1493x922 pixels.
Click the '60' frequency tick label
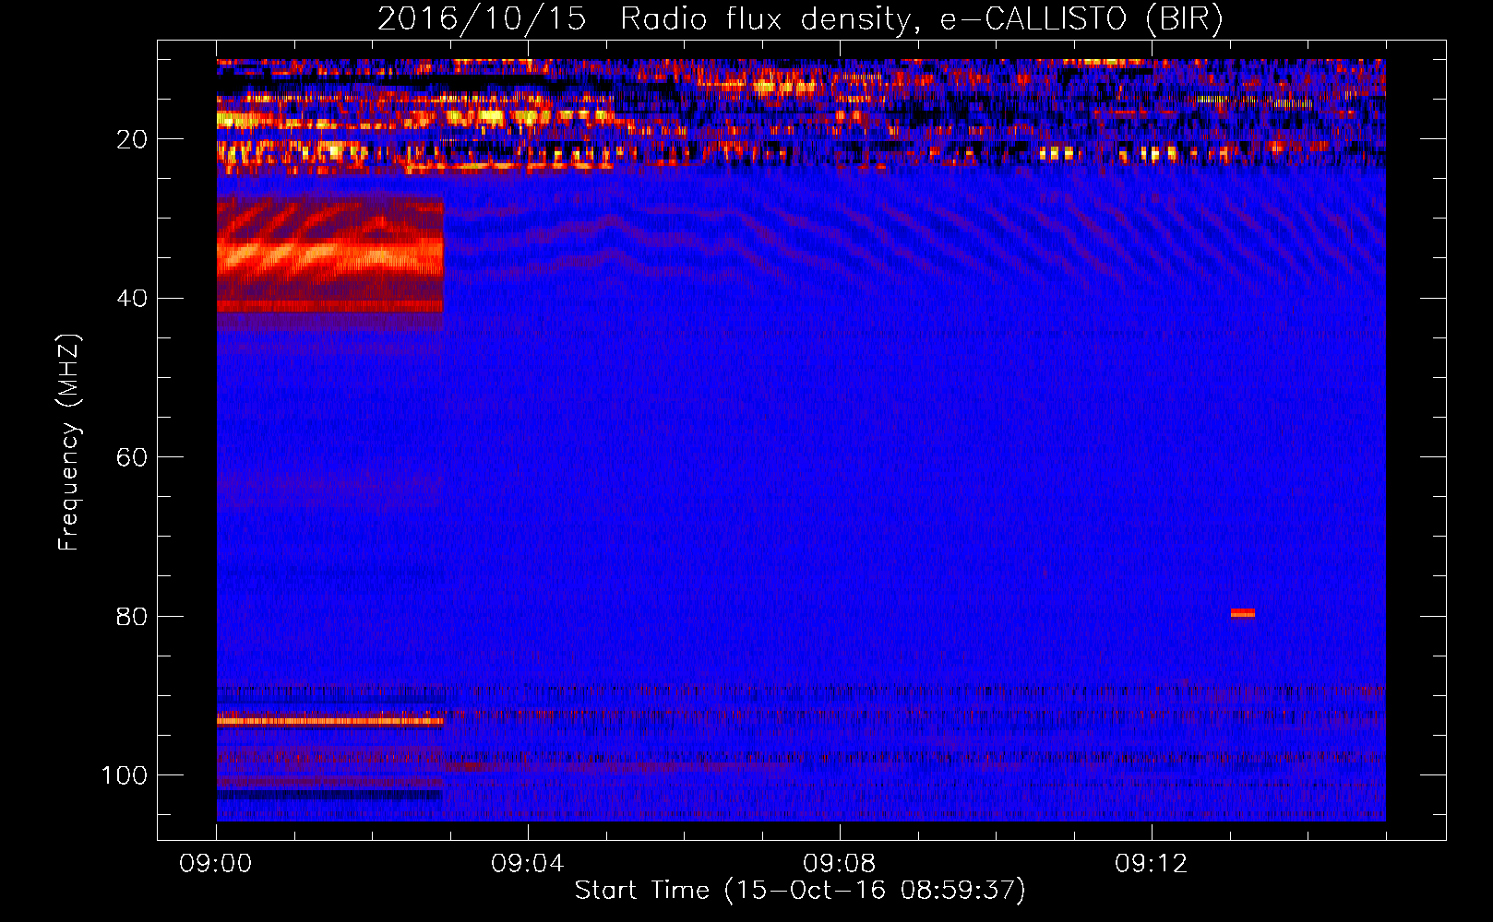point(132,457)
